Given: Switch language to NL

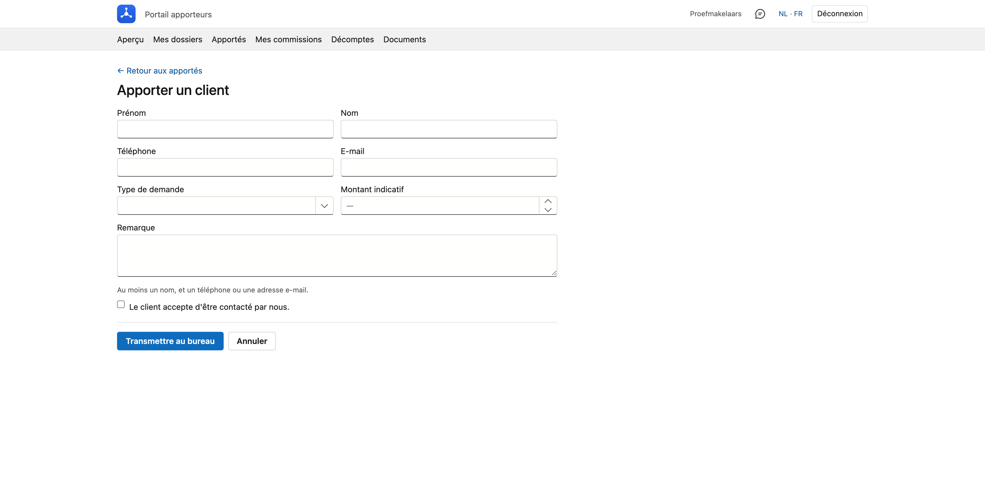Looking at the screenshot, I should 783,14.
